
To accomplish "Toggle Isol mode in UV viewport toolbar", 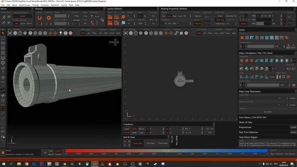I will [216, 33].
